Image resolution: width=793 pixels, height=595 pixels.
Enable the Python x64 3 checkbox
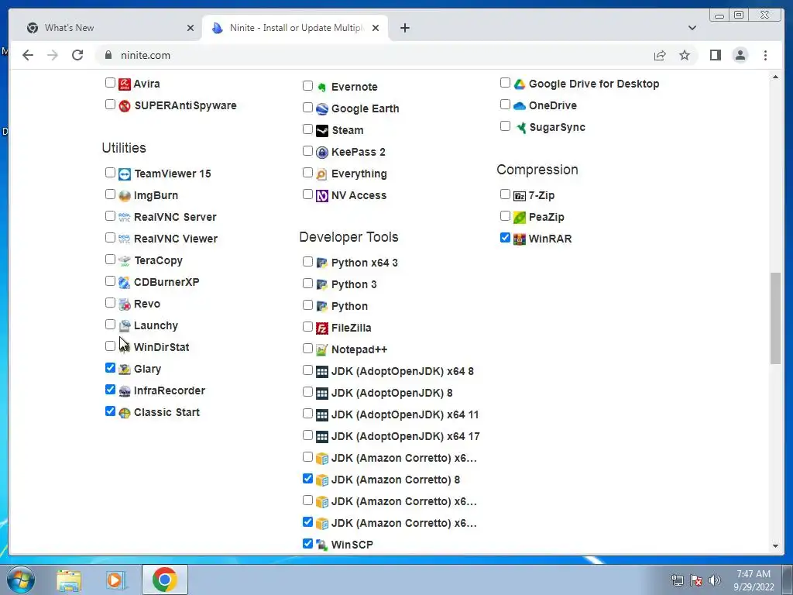307,261
